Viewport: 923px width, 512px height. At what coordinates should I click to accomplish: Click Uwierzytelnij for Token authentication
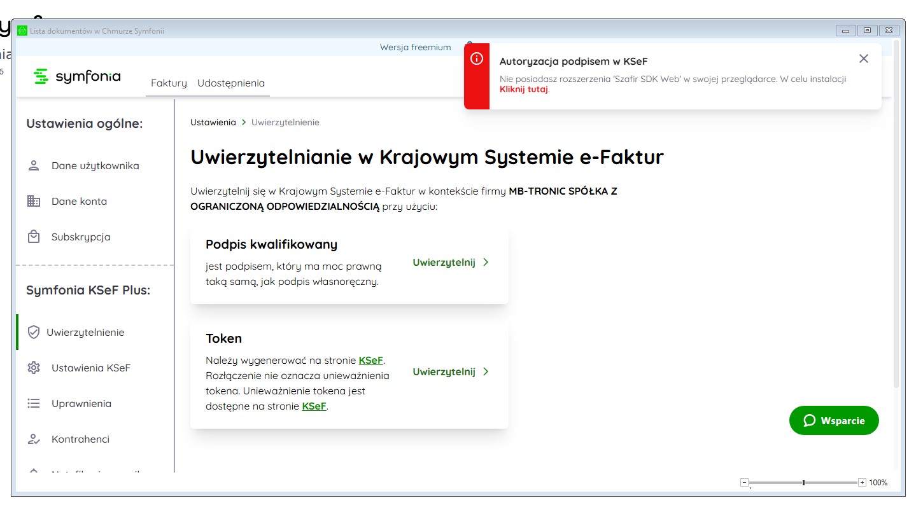[451, 372]
